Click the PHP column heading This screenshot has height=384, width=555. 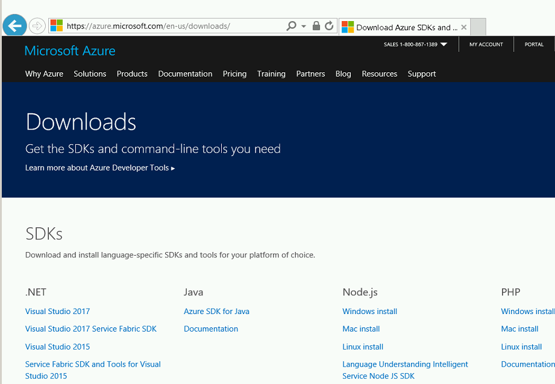pyautogui.click(x=510, y=292)
